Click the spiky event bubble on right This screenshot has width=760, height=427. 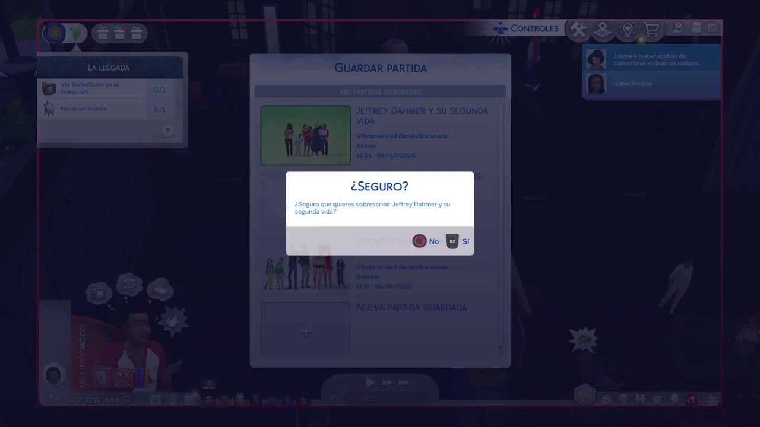click(583, 340)
